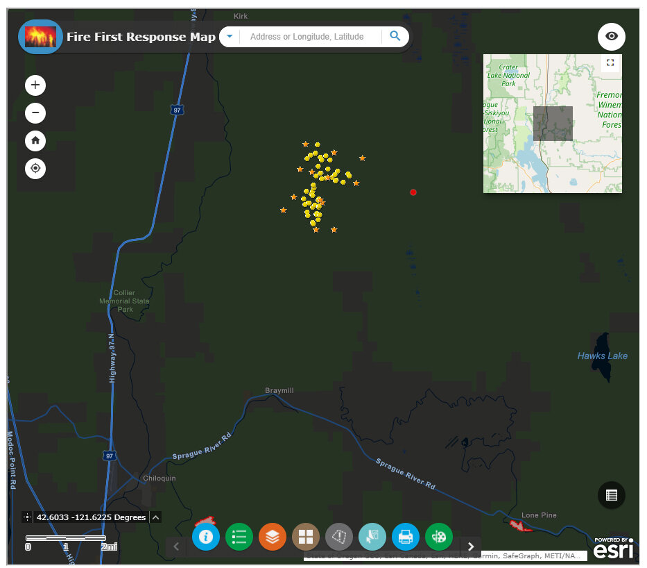Return to the default map extent
Viewport: 647px width, 568px height.
pyautogui.click(x=35, y=141)
